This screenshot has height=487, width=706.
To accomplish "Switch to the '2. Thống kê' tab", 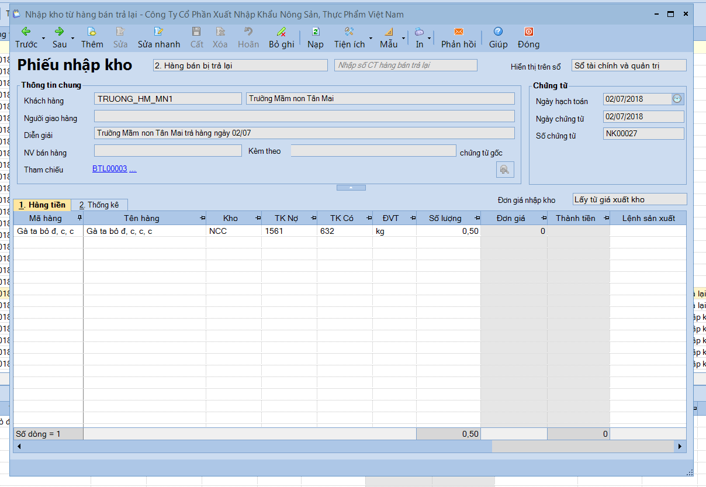I will 99,205.
